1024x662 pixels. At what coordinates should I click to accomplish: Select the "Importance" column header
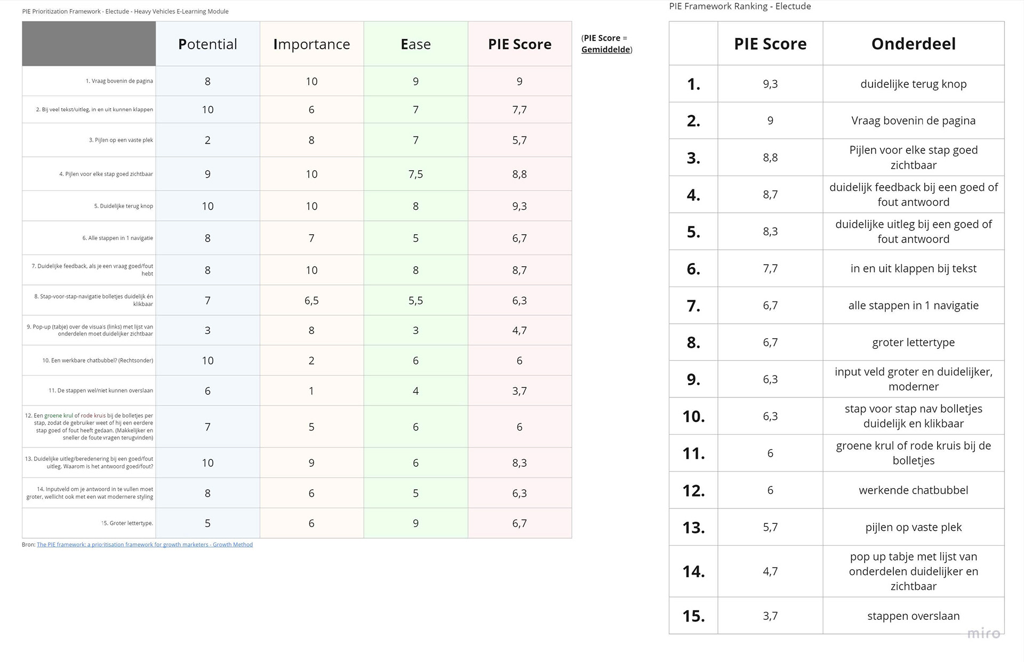click(x=311, y=44)
